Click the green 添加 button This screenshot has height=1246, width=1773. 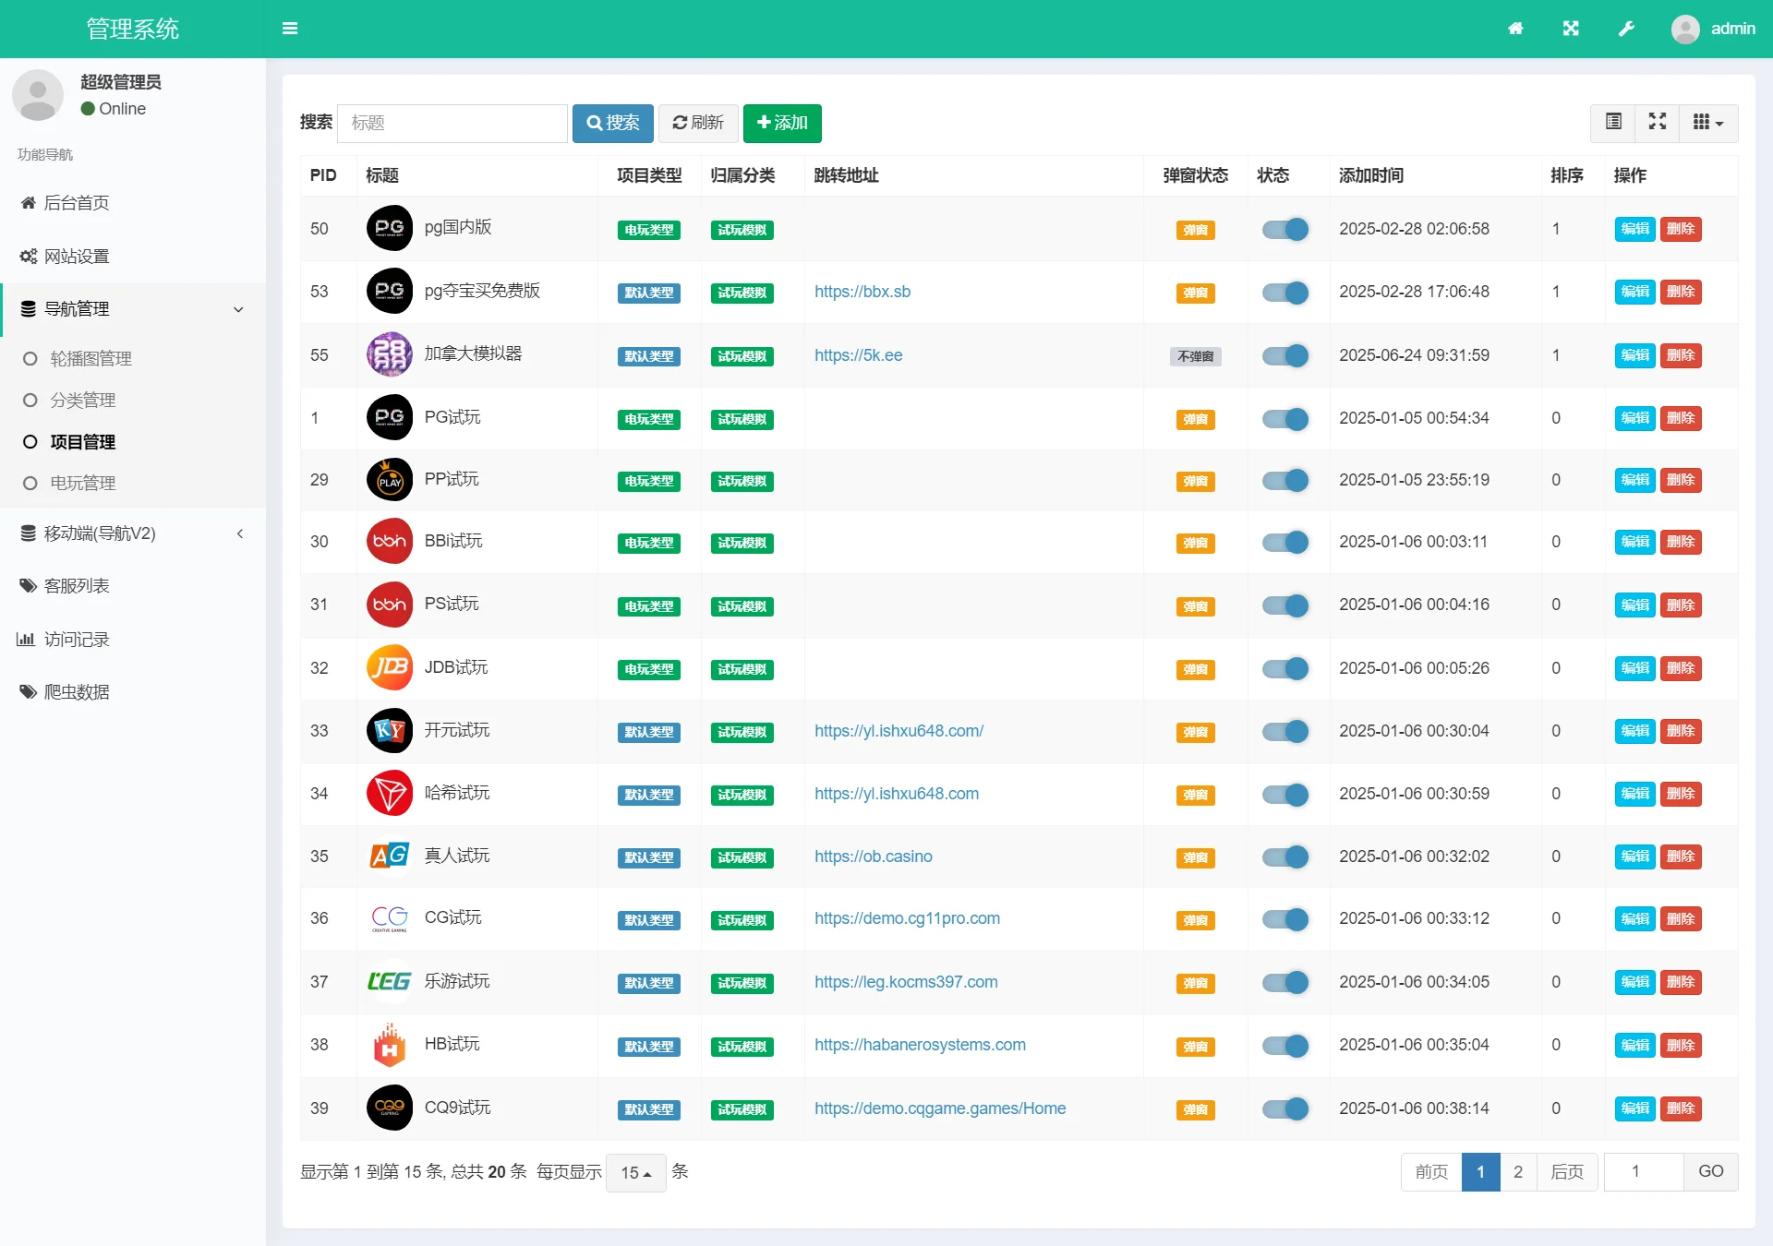coord(782,123)
